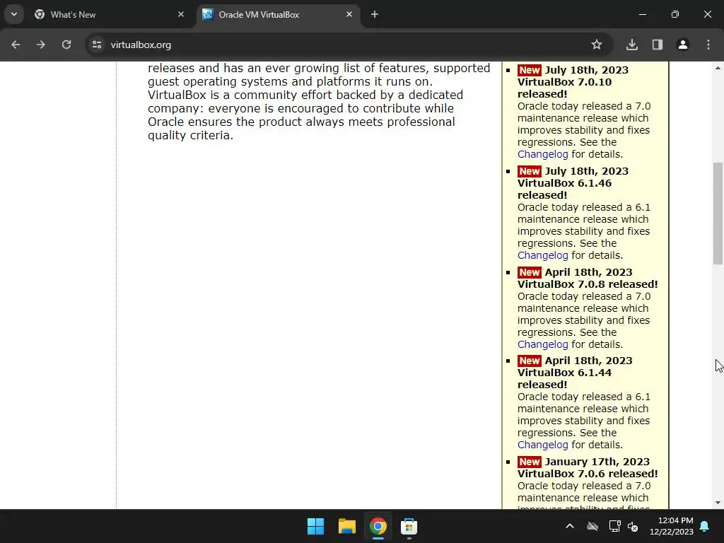724x543 pixels.
Task: Close the Oracle VM VirtualBox tab
Action: [349, 14]
